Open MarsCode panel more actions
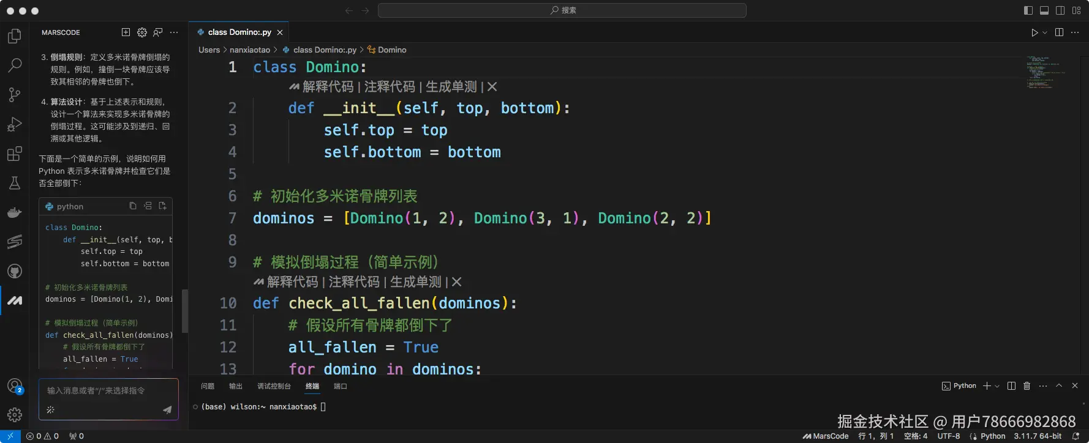Viewport: 1089px width, 443px height. tap(174, 32)
